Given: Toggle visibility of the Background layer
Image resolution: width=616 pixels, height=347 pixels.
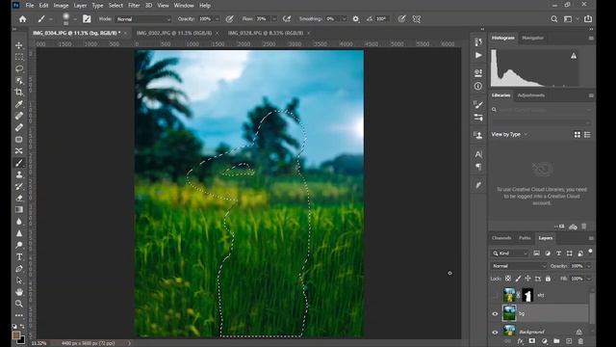Looking at the screenshot, I should tap(495, 333).
